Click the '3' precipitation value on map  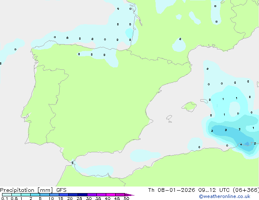pos(226,130)
